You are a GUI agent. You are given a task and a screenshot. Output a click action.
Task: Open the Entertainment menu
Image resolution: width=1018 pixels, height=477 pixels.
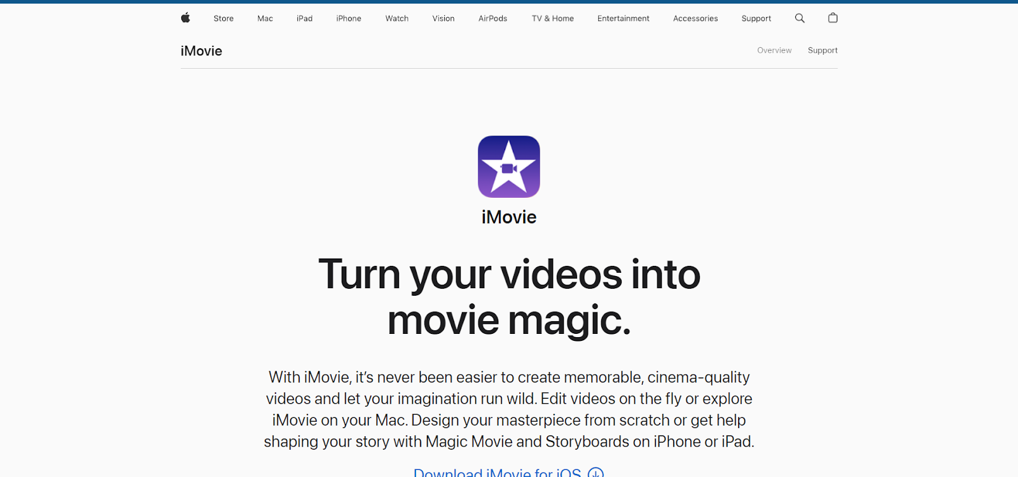click(624, 18)
